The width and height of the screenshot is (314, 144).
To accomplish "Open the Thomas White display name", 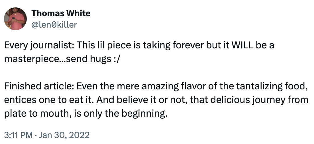I will pos(61,13).
